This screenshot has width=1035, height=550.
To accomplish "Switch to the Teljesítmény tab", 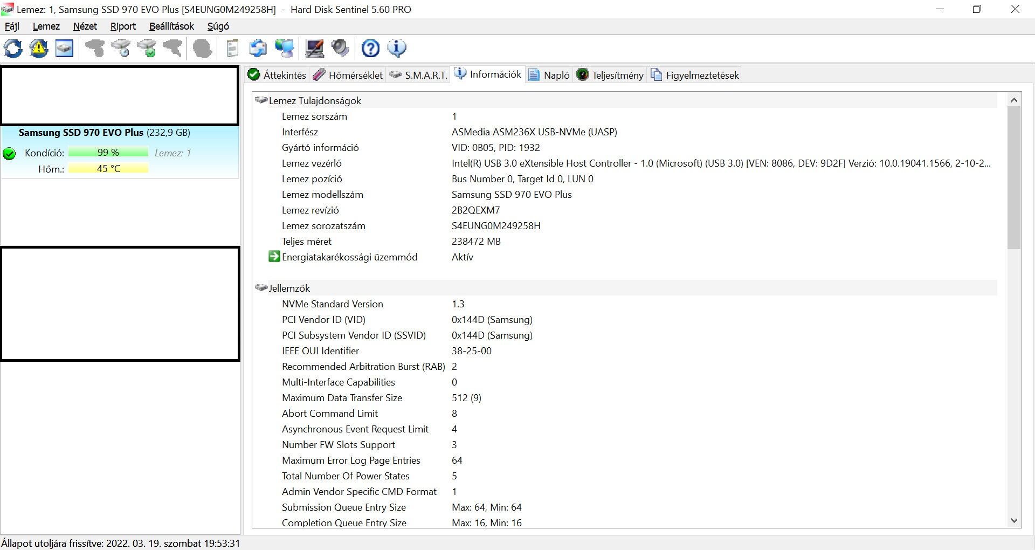I will pyautogui.click(x=610, y=75).
